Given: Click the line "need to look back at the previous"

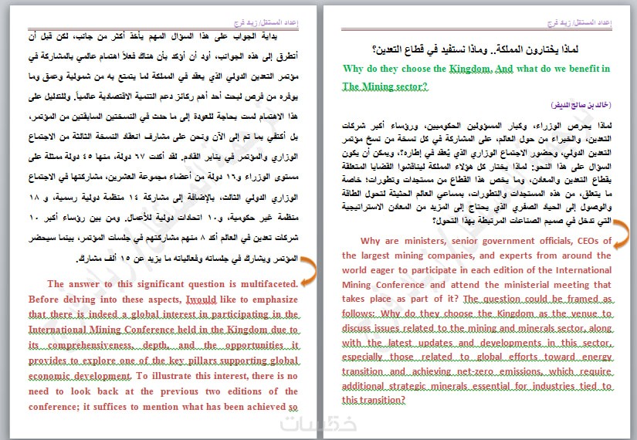Looking at the screenshot, I should (164, 391).
